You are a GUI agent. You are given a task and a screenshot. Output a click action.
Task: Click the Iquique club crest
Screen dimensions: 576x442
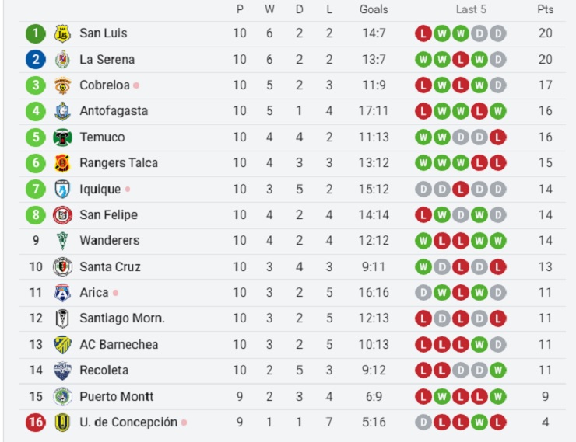(62, 189)
